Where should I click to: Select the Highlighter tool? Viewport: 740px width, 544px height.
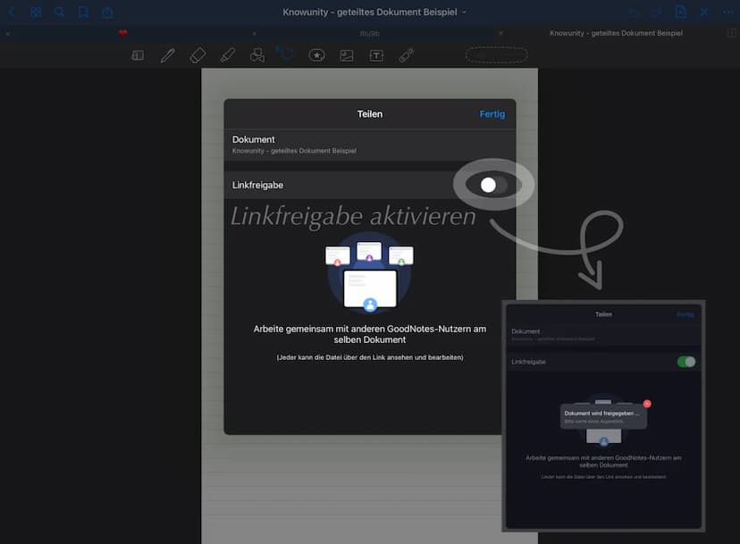click(228, 55)
